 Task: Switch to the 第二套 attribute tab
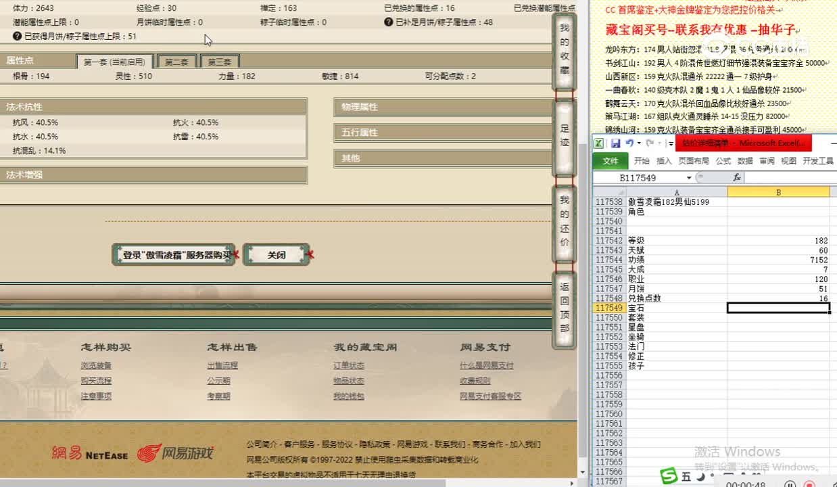tap(176, 62)
